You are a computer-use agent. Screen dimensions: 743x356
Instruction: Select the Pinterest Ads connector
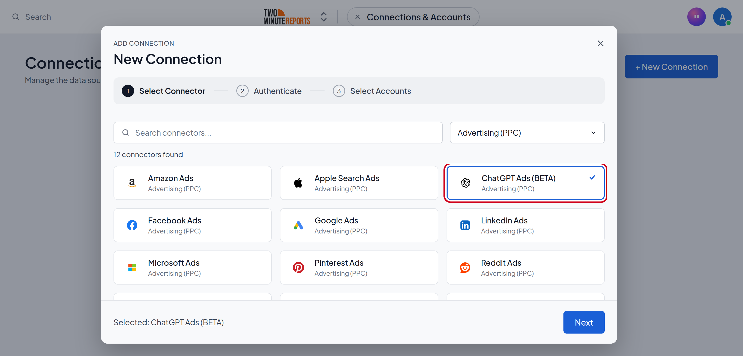pyautogui.click(x=359, y=268)
